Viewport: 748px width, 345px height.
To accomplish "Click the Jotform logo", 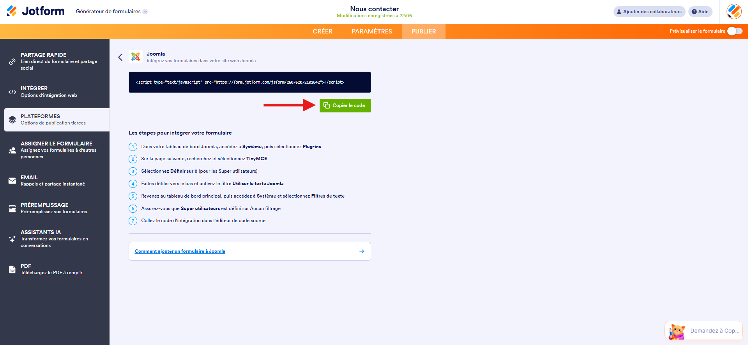I will 35,11.
